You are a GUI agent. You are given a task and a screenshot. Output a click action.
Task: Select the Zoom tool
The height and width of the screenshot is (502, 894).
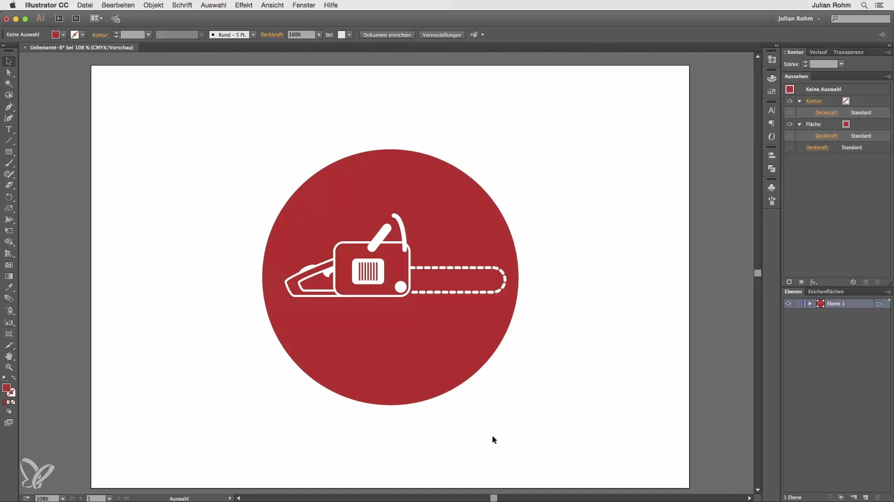pyautogui.click(x=8, y=368)
